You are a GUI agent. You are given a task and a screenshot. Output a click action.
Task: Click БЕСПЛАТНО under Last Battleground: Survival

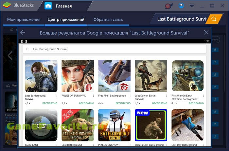[50, 103]
